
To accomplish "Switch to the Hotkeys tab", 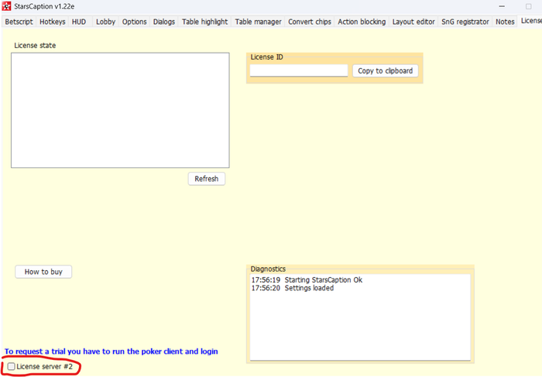I will coord(52,22).
